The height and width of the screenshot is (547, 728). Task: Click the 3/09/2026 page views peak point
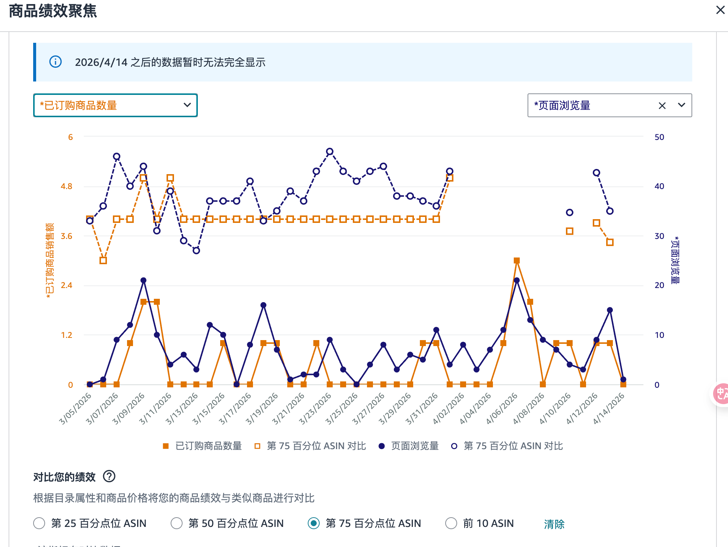click(x=143, y=280)
